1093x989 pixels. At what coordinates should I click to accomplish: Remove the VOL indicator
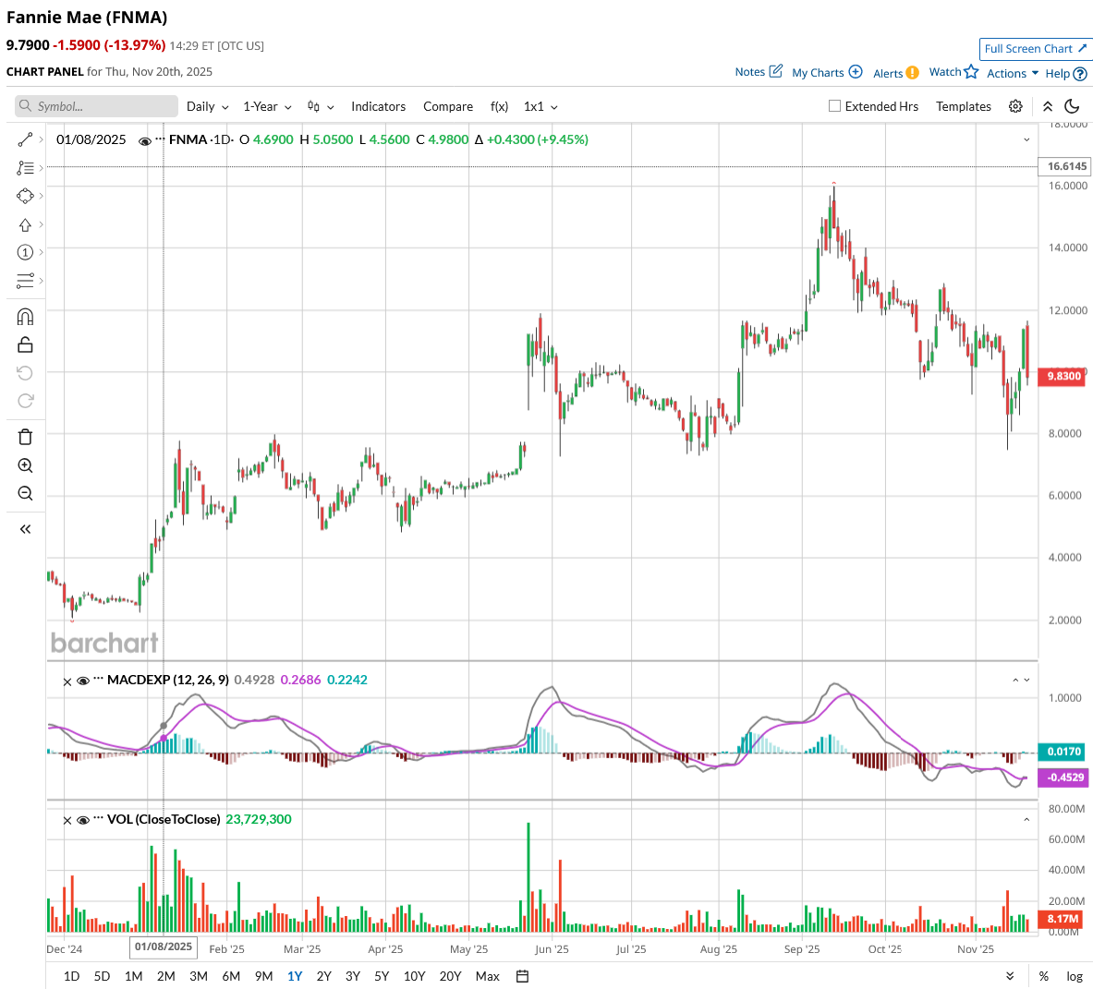(67, 820)
